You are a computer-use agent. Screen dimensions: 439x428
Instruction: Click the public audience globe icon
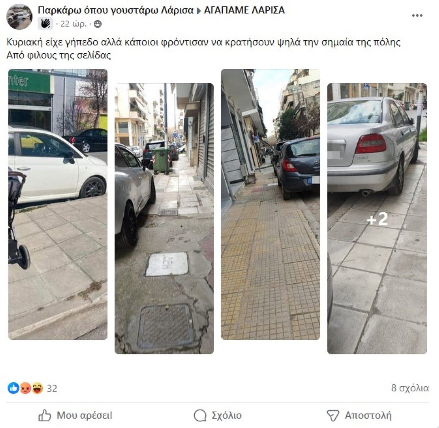coord(98,24)
